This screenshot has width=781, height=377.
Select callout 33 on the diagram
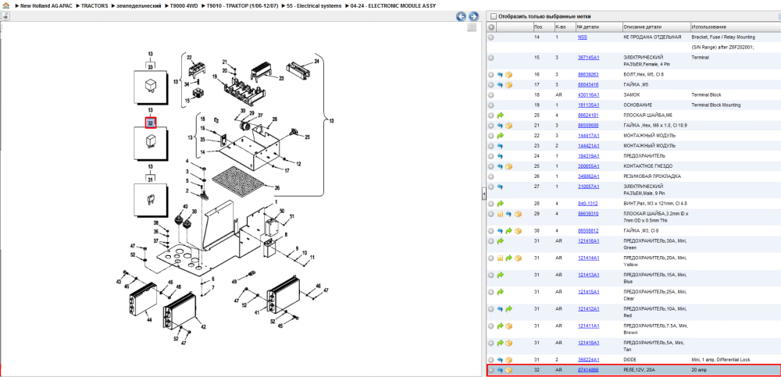tap(150, 66)
